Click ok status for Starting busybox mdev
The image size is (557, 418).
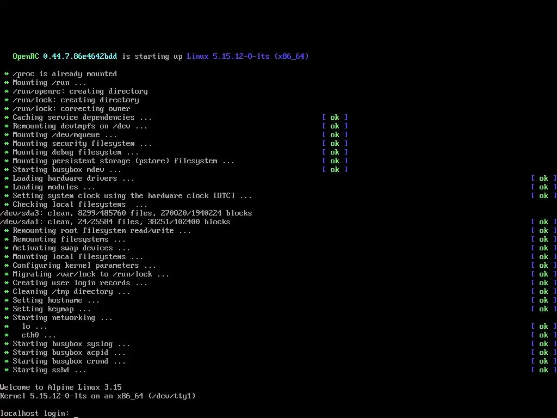335,170
